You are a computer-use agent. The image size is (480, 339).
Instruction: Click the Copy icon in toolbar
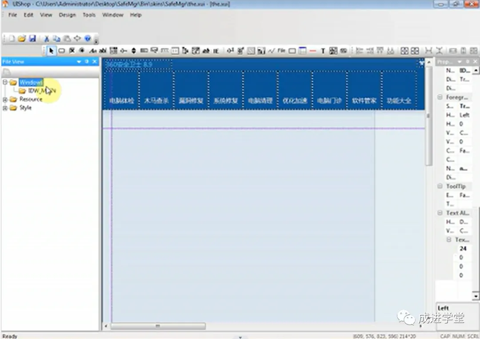[56, 39]
